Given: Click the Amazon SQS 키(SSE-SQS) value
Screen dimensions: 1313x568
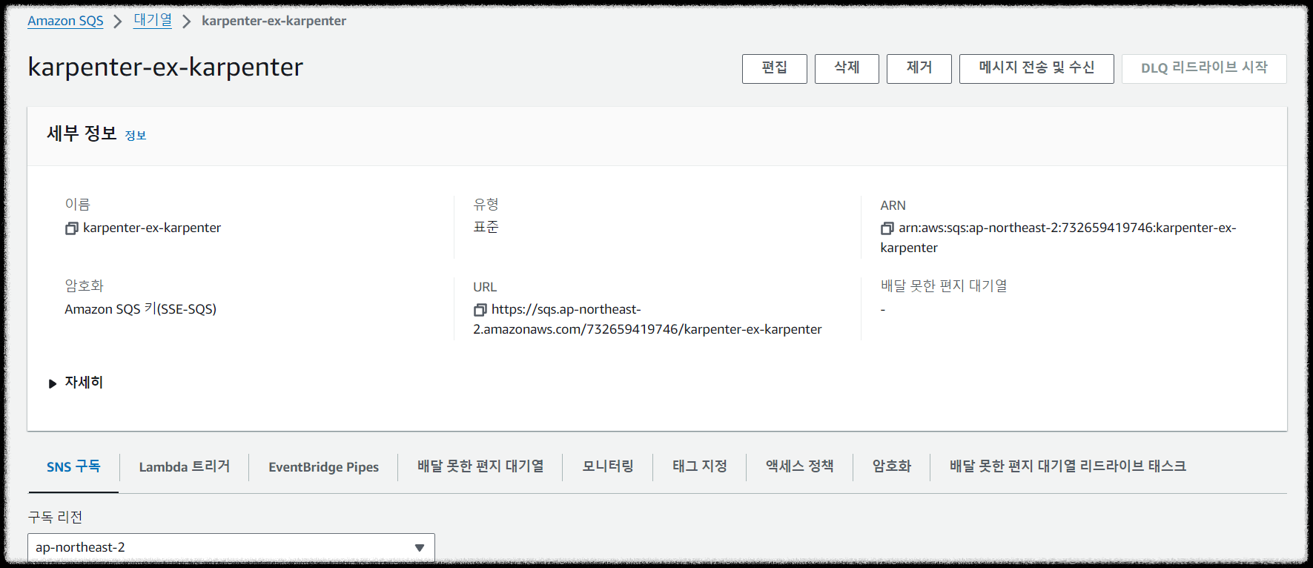Looking at the screenshot, I should (141, 309).
